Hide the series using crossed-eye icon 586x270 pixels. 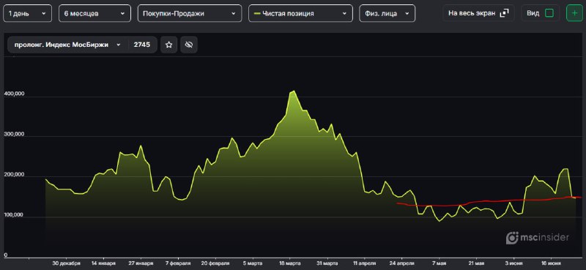[189, 45]
